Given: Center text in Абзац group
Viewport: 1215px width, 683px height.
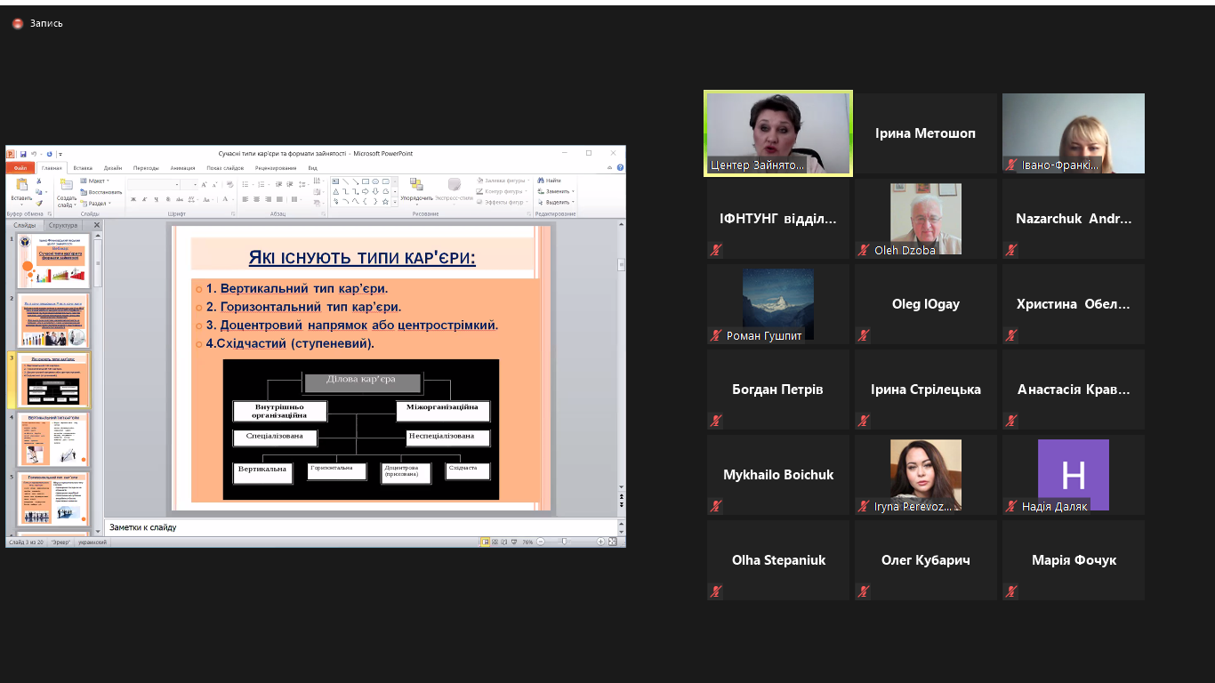Looking at the screenshot, I should pos(256,199).
